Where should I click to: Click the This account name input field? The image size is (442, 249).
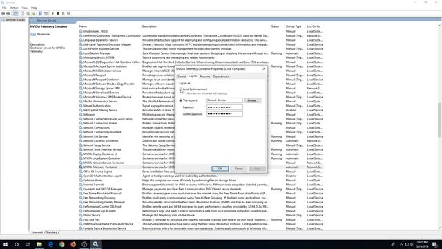pos(224,100)
